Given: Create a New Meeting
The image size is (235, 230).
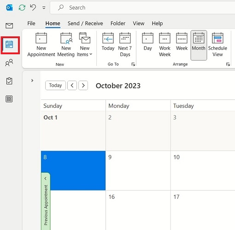Looking at the screenshot, I should coord(66,45).
